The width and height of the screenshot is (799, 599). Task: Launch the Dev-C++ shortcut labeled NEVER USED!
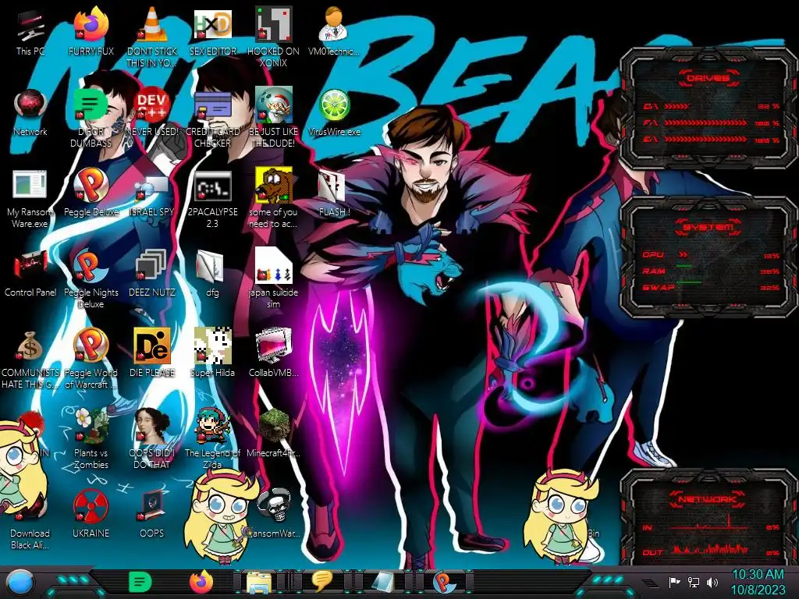tap(152, 113)
